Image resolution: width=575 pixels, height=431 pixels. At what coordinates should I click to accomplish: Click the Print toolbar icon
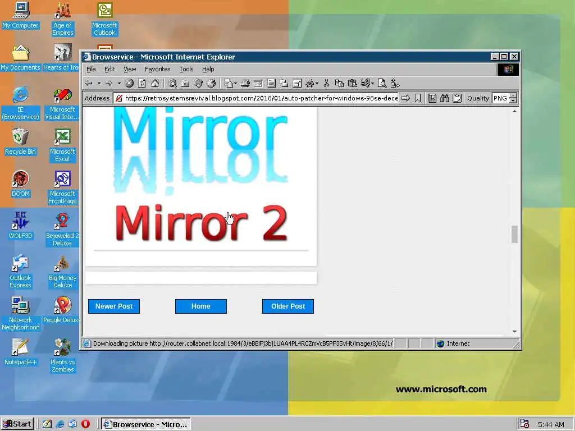pyautogui.click(x=245, y=84)
